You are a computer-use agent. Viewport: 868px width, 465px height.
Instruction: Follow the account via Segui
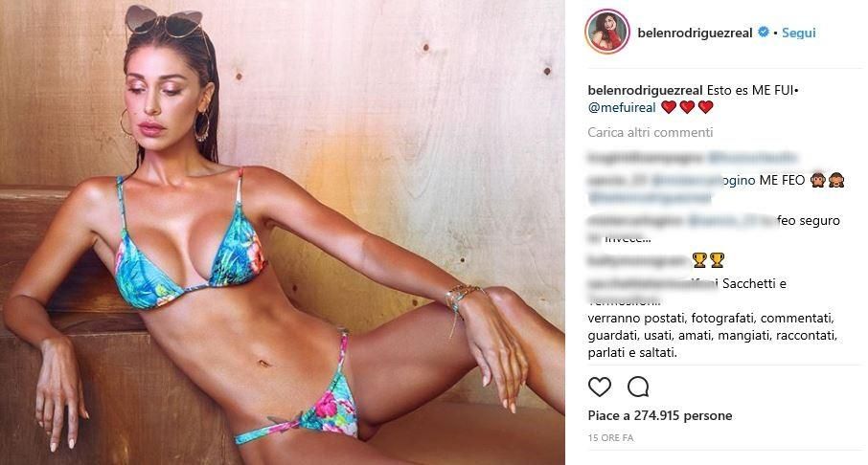pos(798,33)
